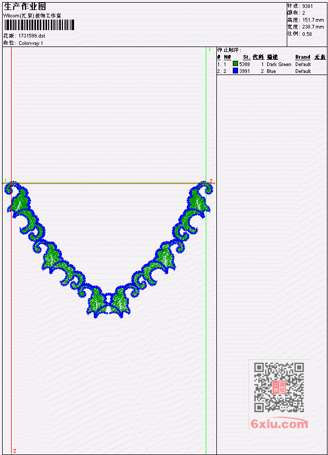The image size is (328, 455).
Task: Click the "描述" column header
Action: 272,57
